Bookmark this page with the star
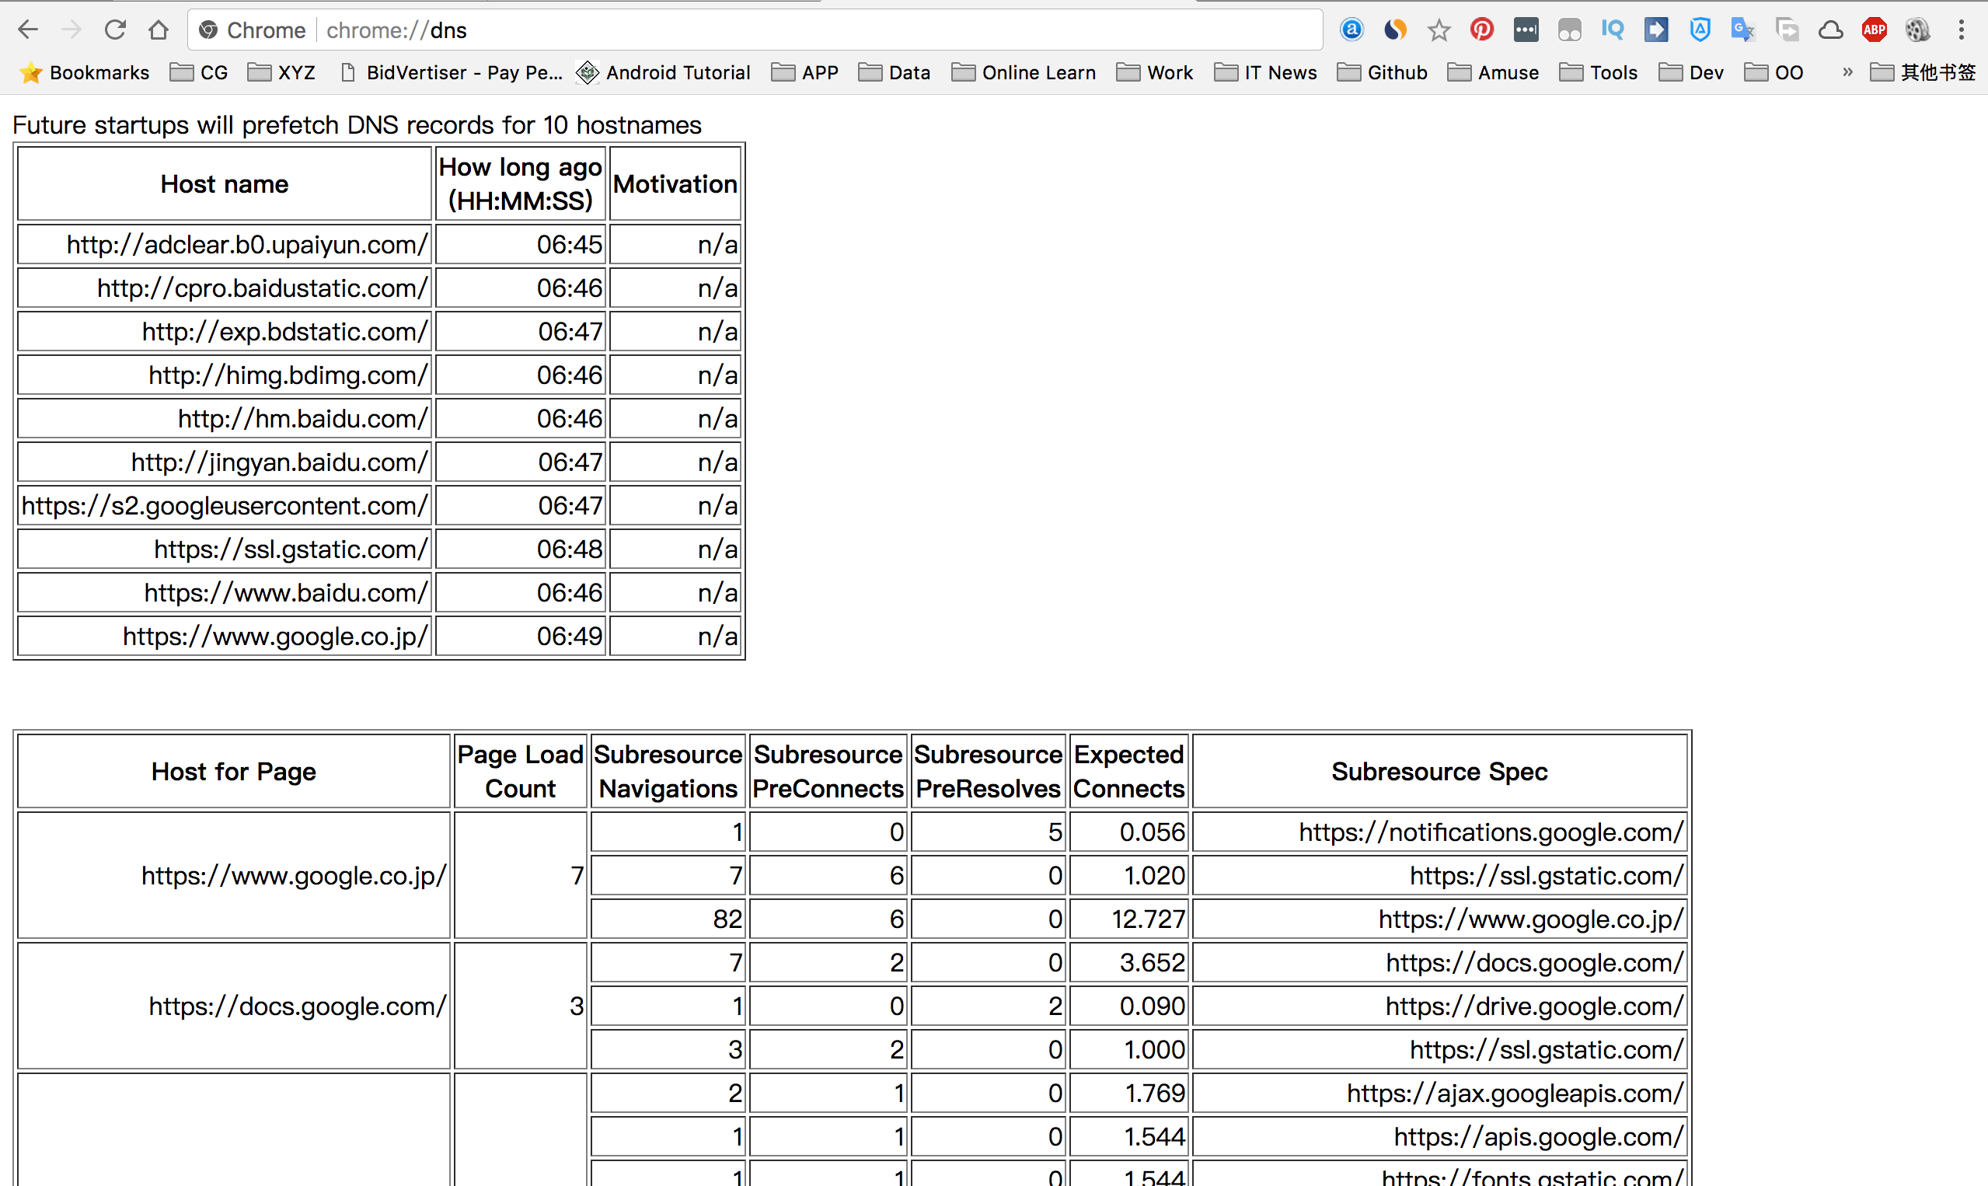 tap(1439, 30)
